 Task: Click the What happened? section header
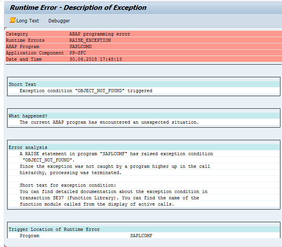point(28,116)
